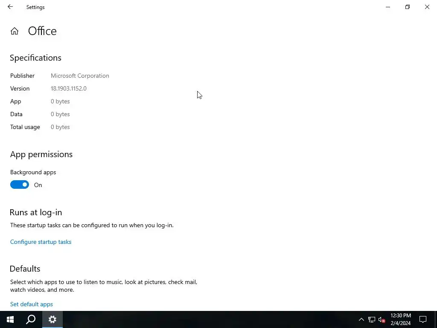Viewport: 437px width, 328px height.
Task: Turn off Background apps toggle
Action: (20, 184)
